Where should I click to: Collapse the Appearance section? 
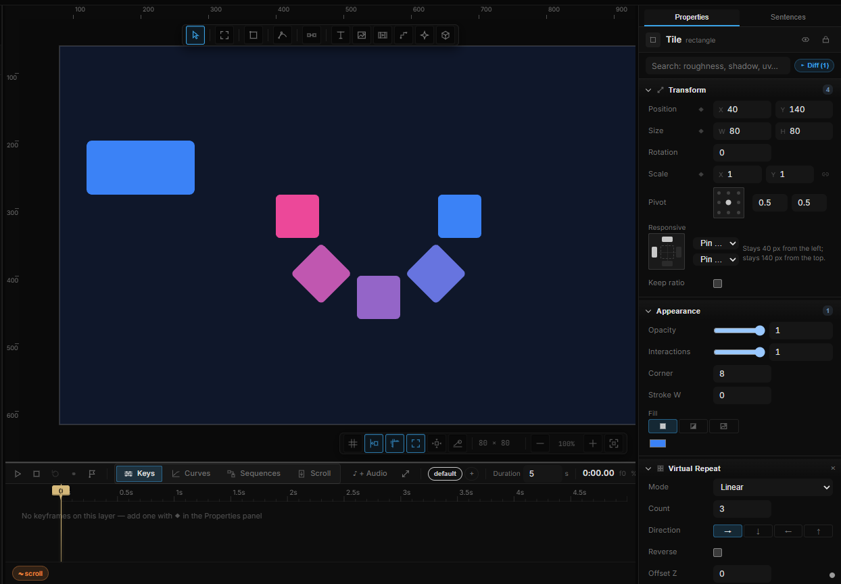pyautogui.click(x=648, y=311)
